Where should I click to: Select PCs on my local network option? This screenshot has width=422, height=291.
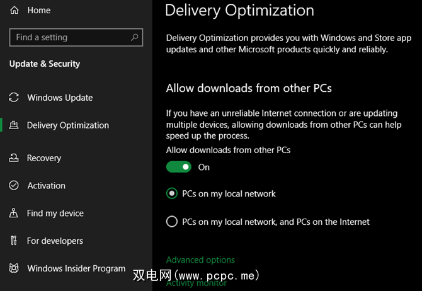[x=172, y=194]
